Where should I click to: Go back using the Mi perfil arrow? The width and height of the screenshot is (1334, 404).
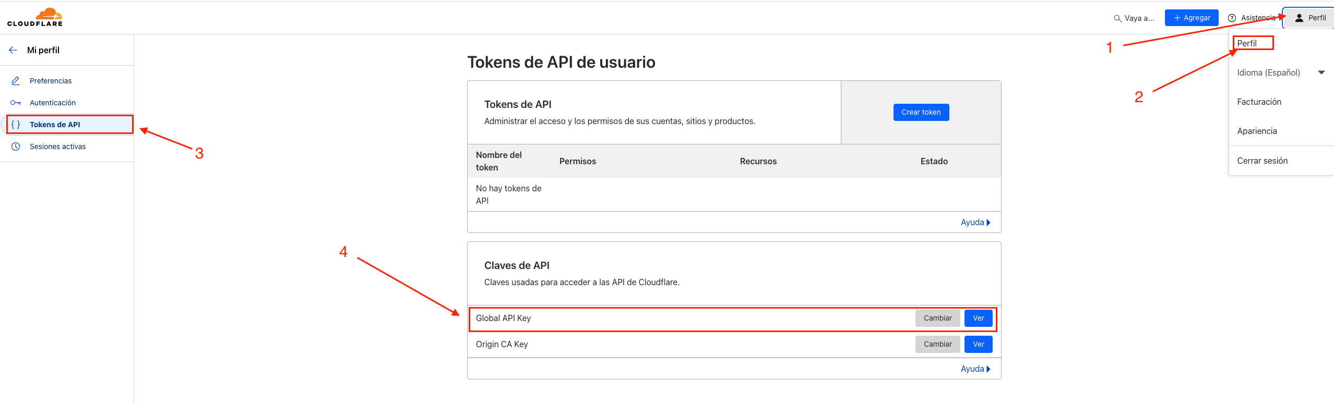click(13, 50)
